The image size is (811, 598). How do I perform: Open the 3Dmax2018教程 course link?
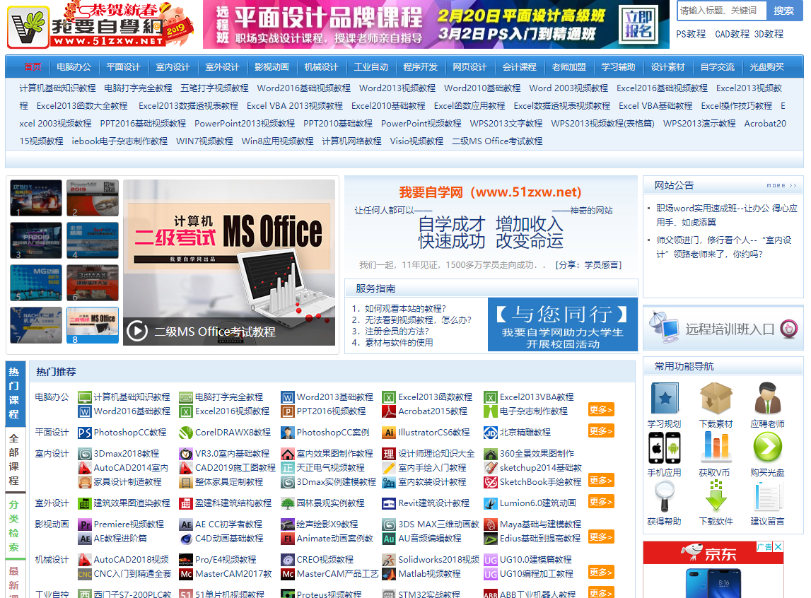click(126, 454)
